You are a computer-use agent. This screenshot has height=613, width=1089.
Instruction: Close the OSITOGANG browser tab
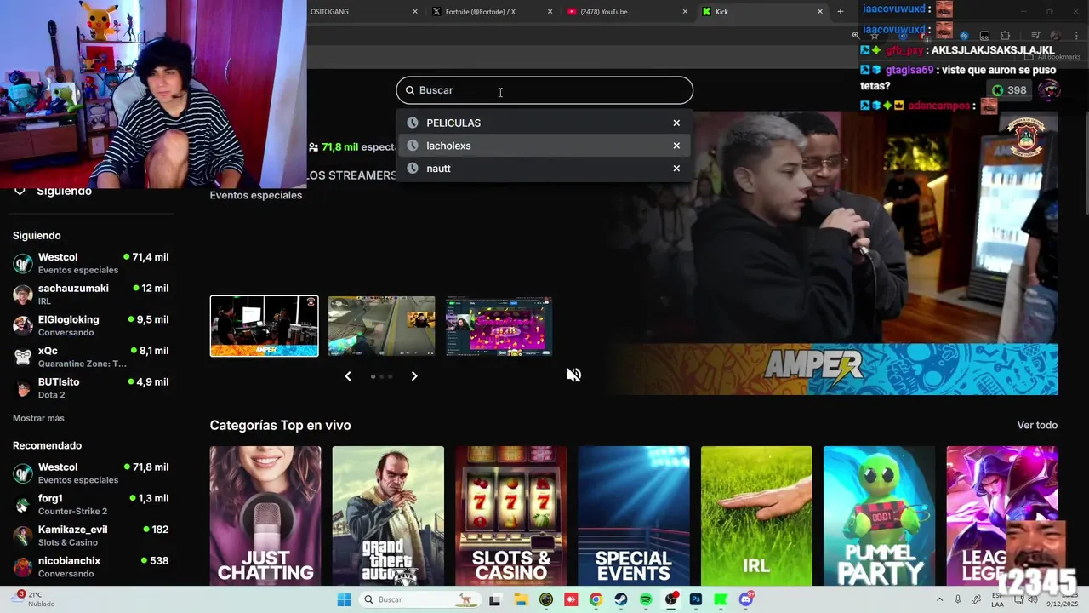click(415, 12)
